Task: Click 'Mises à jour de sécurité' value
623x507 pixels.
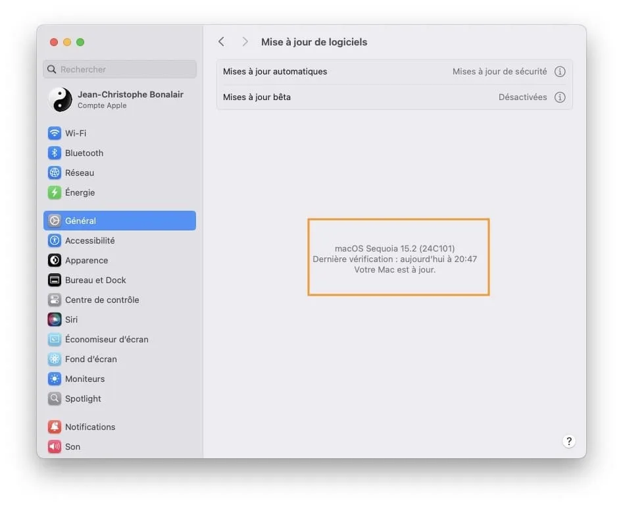Action: 499,72
